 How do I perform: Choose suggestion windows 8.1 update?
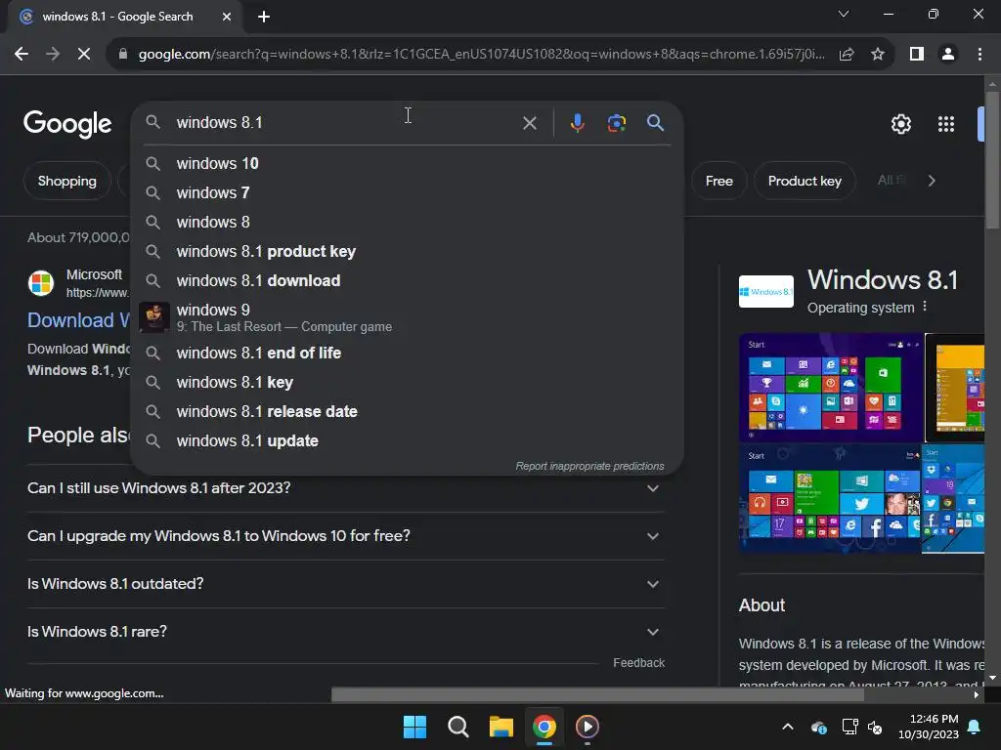click(407, 441)
